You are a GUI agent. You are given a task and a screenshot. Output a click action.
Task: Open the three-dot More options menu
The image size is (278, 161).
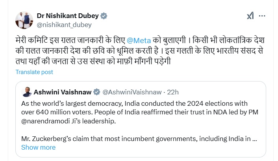pyautogui.click(x=262, y=16)
